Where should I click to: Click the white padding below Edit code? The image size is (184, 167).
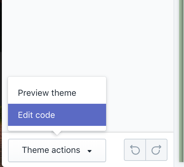tap(57, 128)
